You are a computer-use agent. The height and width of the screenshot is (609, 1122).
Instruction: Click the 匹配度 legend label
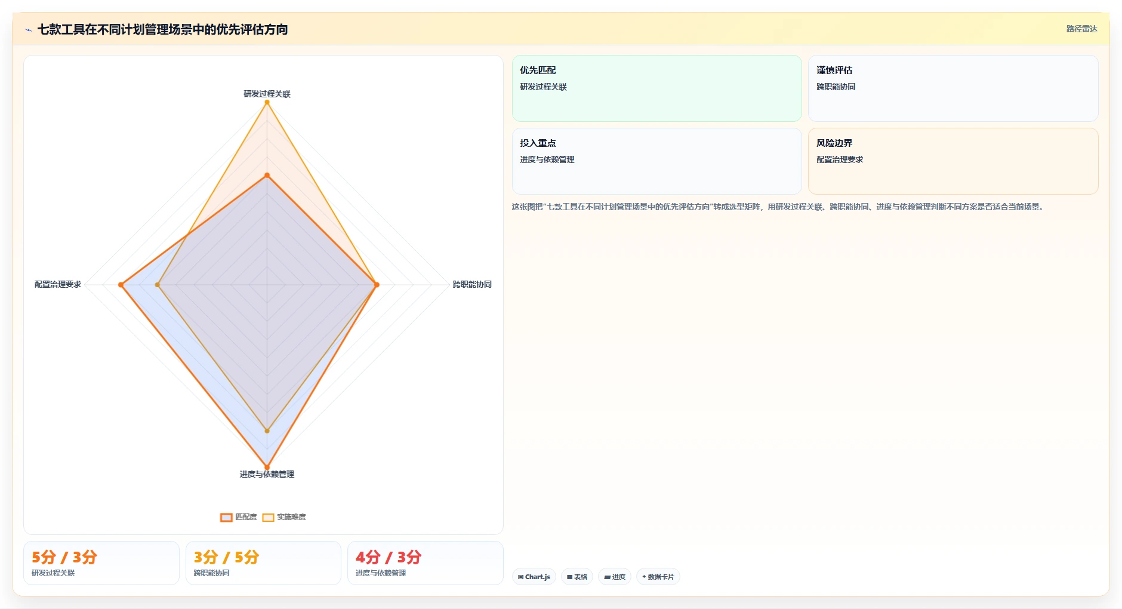click(x=246, y=517)
